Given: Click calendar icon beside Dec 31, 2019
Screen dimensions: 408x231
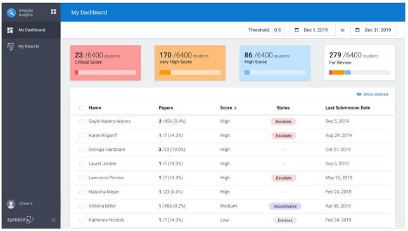Looking at the screenshot, I should click(x=357, y=30).
